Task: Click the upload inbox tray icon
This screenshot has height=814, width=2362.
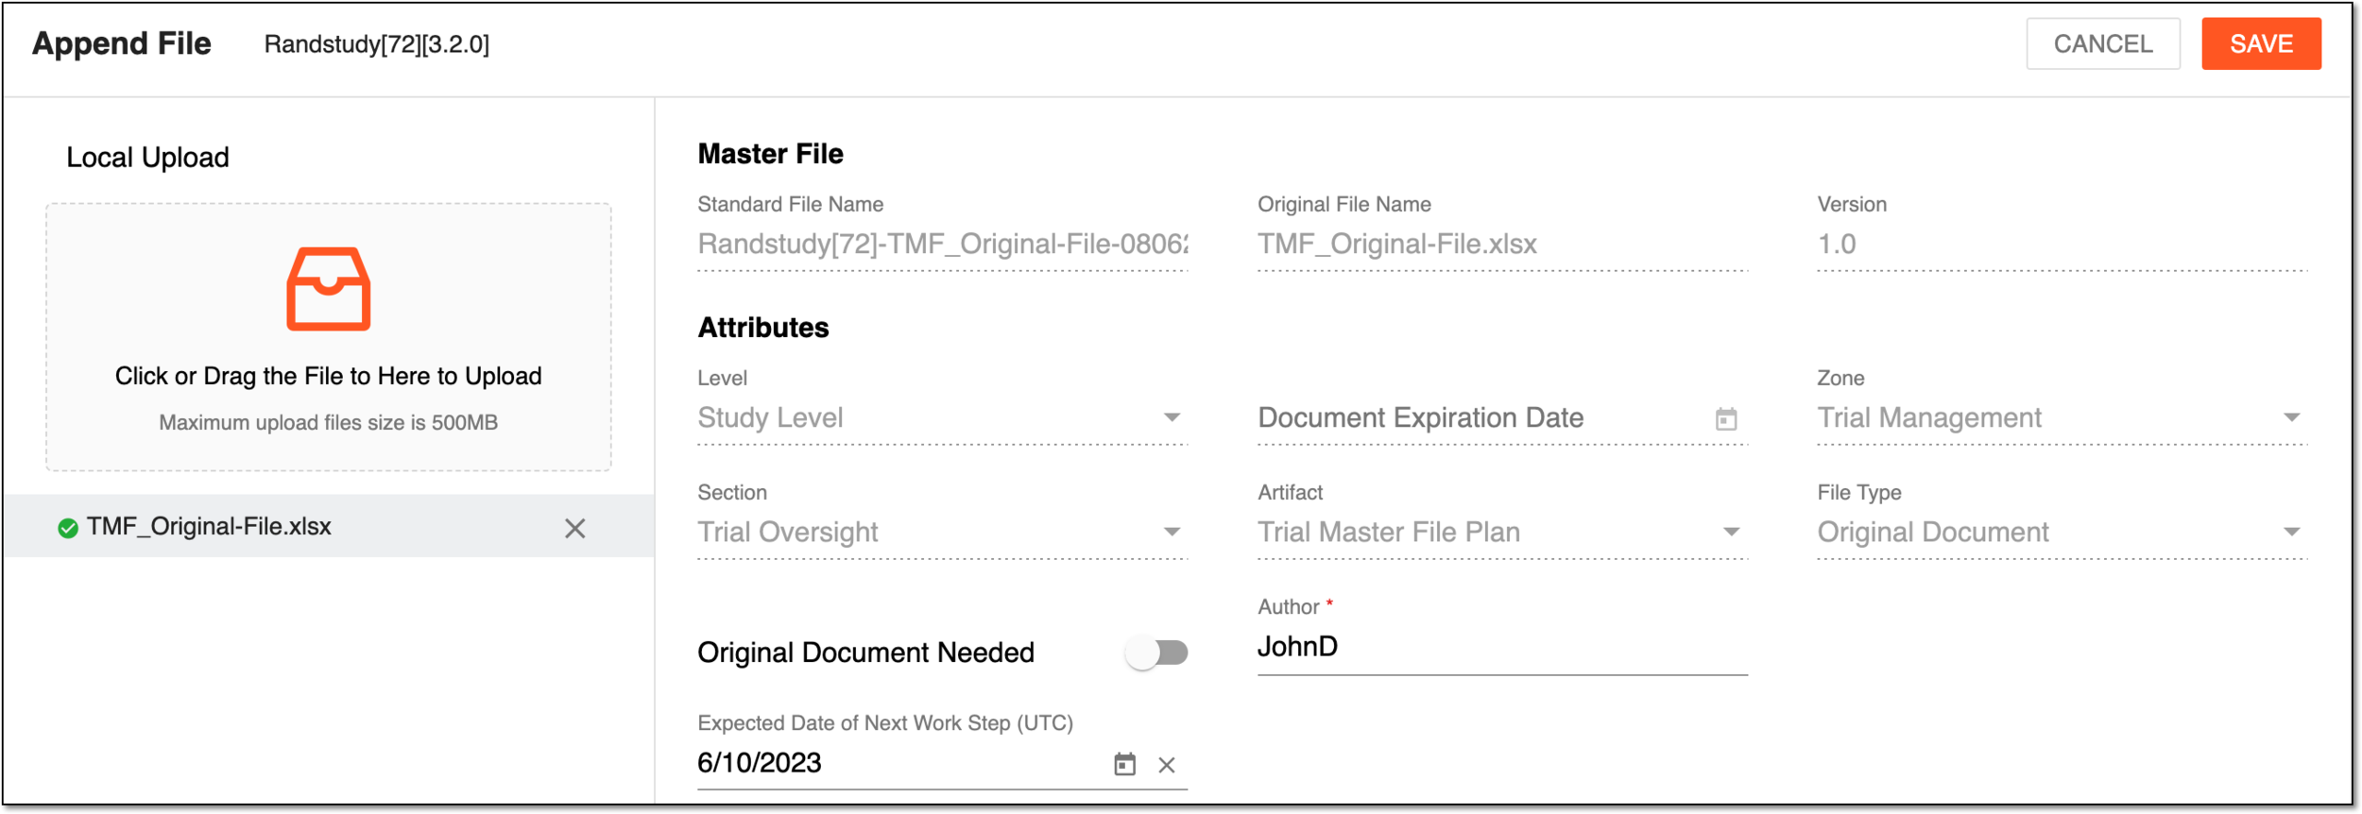Action: (328, 289)
